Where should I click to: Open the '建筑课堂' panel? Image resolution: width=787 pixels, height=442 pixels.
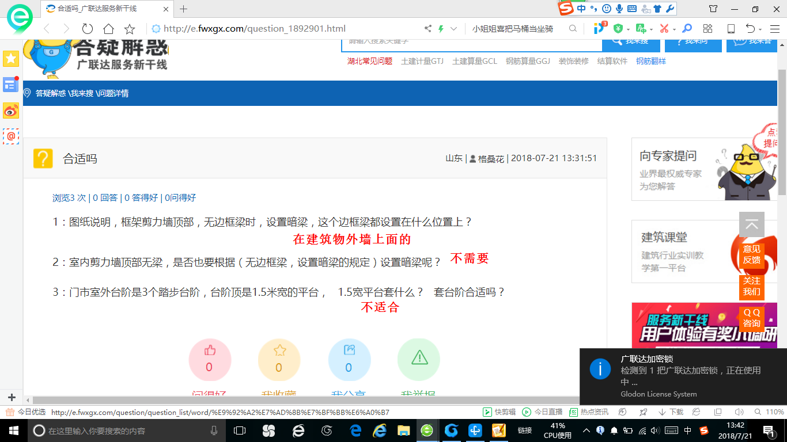[704, 252]
